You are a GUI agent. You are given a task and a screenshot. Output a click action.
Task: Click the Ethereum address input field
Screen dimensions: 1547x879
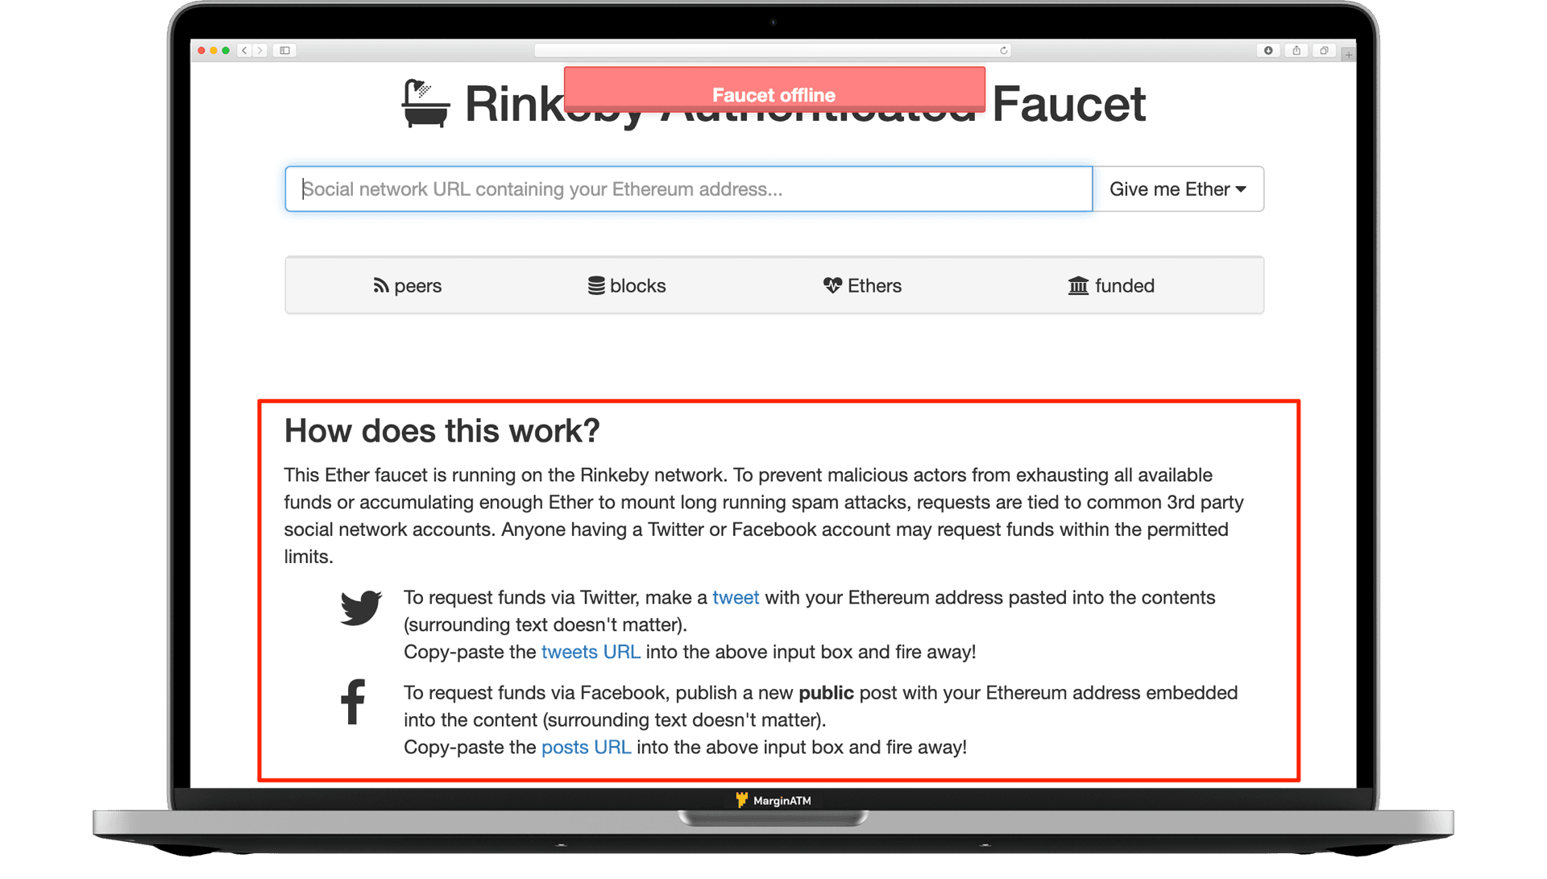click(x=687, y=189)
